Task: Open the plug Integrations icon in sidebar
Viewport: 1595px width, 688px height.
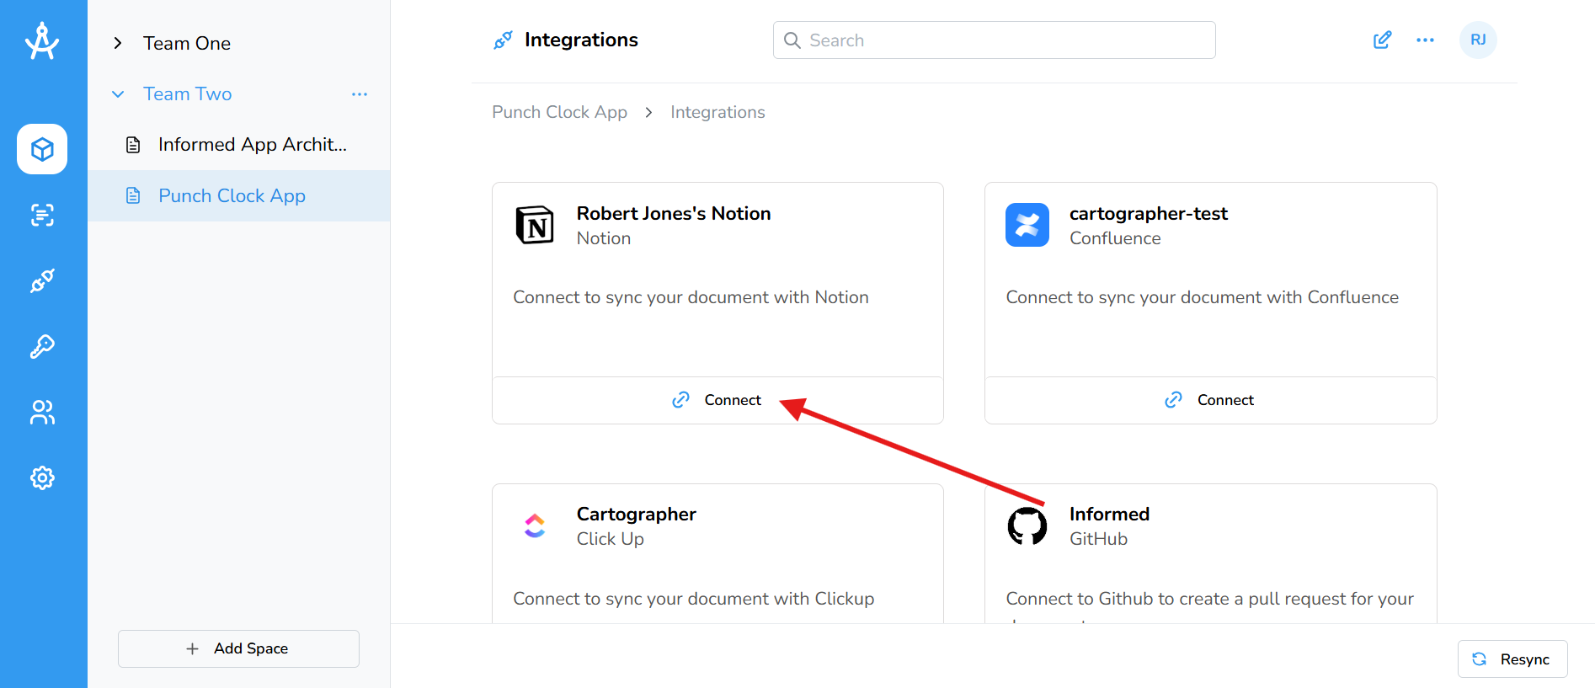Action: click(42, 280)
